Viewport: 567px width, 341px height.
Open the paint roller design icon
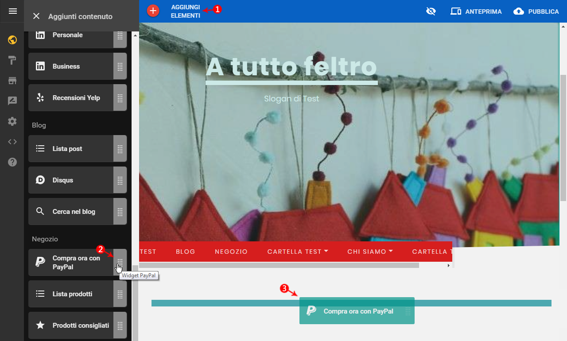point(12,61)
